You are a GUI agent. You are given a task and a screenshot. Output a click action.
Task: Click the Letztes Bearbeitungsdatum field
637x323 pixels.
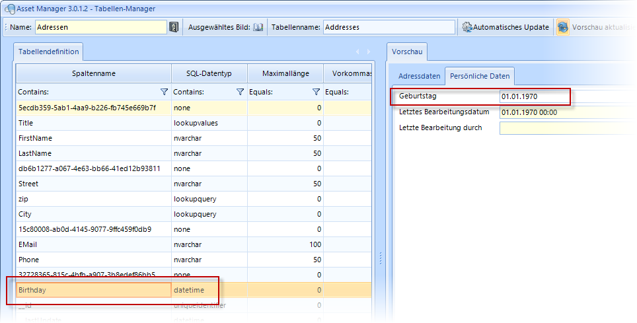(x=568, y=112)
